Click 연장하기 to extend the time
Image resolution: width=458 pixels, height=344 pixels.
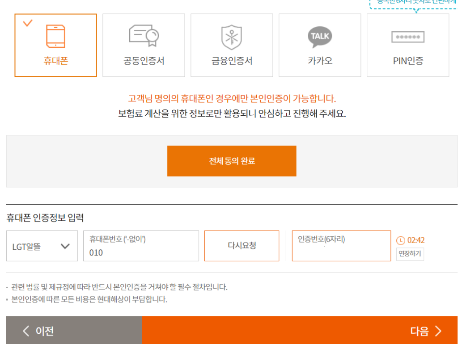[410, 254]
